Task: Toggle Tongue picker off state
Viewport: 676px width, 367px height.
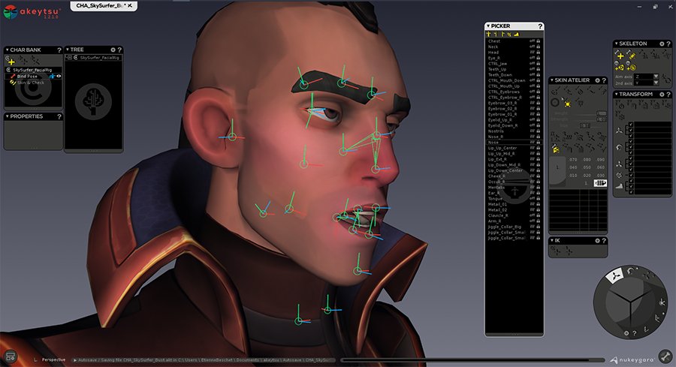Action: (532, 199)
